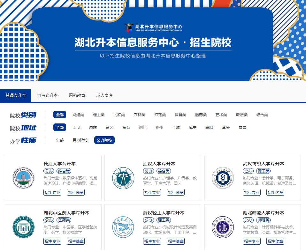Open the 武汉轻工大学专升本 title link

click(x=164, y=213)
